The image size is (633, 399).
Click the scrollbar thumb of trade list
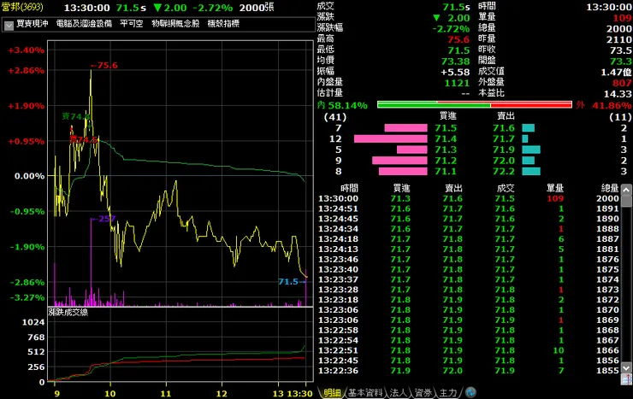tap(626, 201)
